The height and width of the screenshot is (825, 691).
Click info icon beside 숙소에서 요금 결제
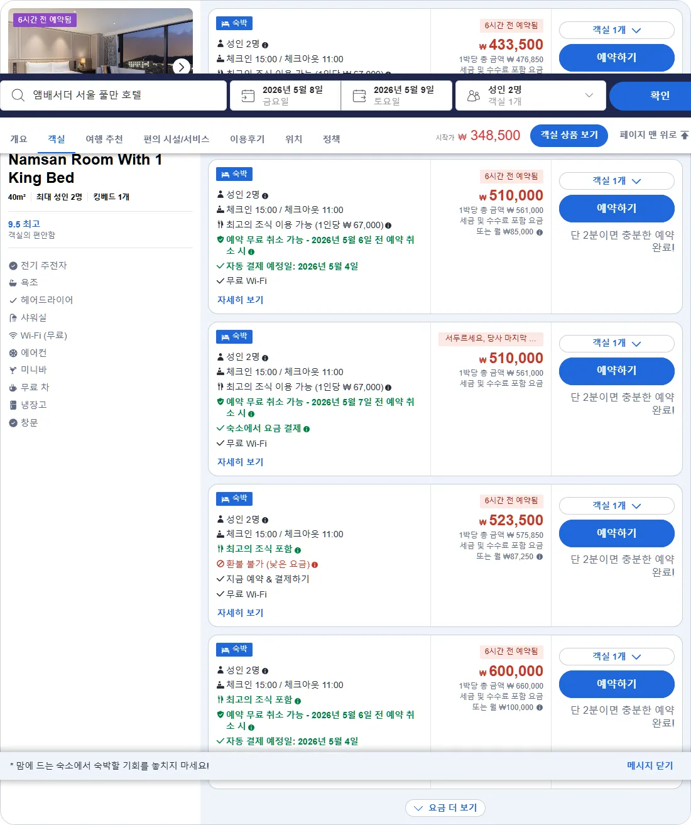(307, 429)
